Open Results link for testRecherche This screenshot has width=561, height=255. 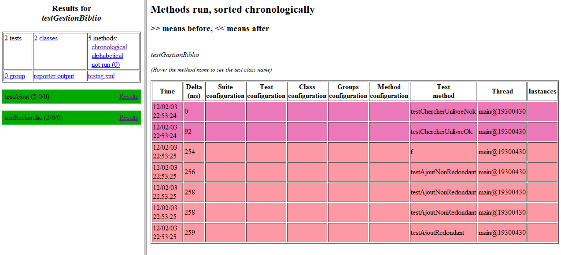pos(129,118)
